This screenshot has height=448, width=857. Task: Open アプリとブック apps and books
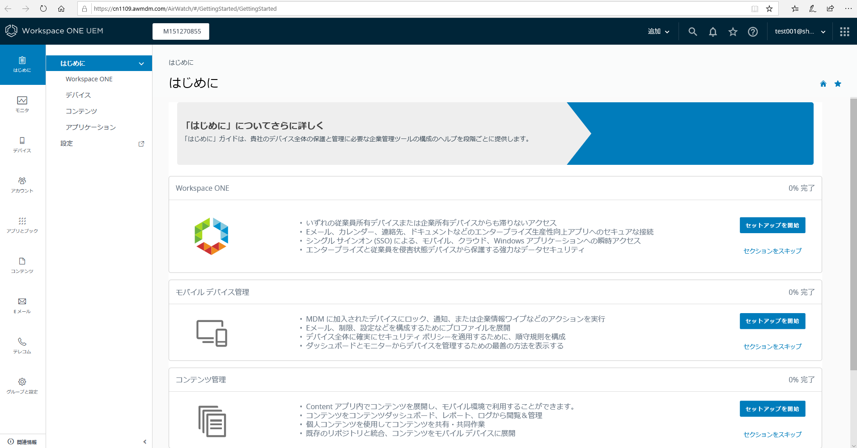pos(22,225)
